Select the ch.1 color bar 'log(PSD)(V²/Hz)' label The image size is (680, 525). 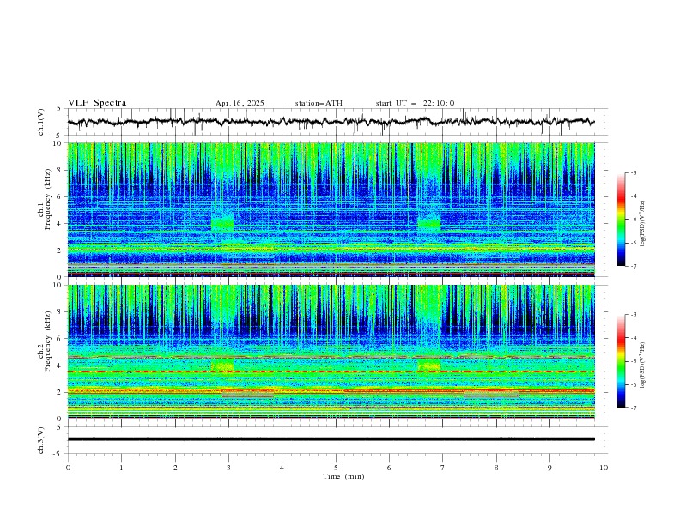tap(643, 224)
